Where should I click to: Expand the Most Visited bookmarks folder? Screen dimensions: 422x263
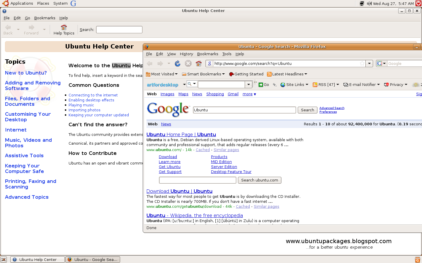pyautogui.click(x=162, y=74)
